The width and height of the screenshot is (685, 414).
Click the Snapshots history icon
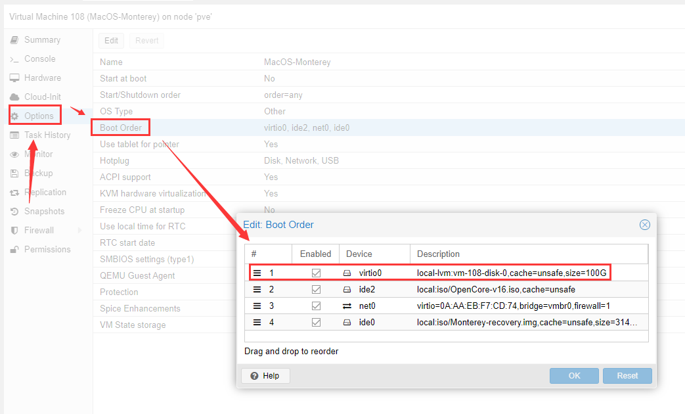pyautogui.click(x=14, y=212)
